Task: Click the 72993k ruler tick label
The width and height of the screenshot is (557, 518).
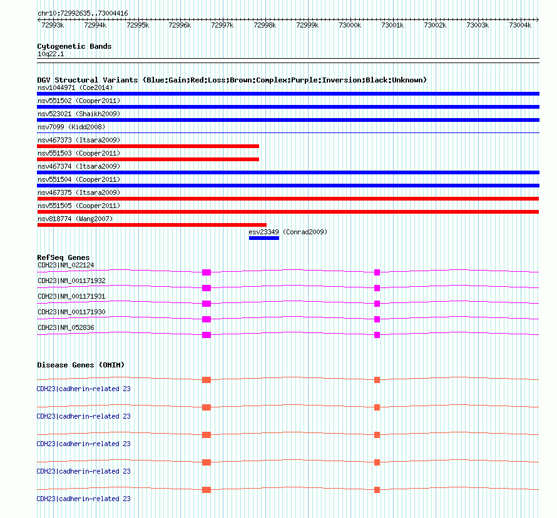Action: click(53, 25)
